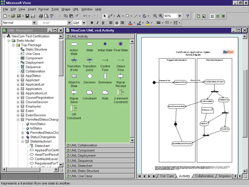Expand the Employee tree node

[x=18, y=107]
